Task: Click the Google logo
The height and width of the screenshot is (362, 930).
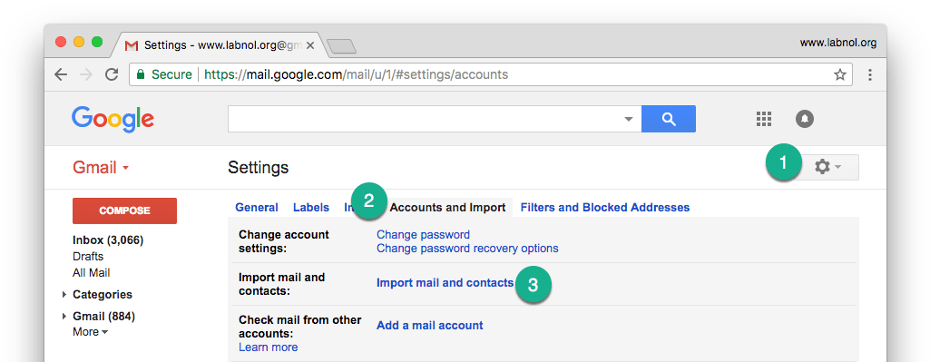Action: coord(113,119)
